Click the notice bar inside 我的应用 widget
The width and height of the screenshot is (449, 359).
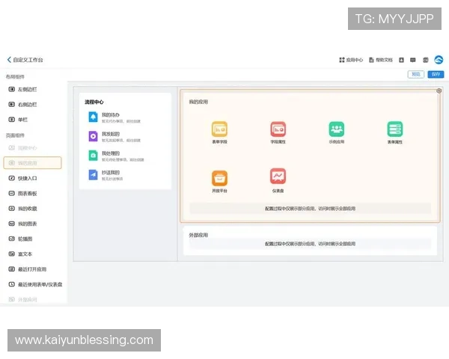310,209
